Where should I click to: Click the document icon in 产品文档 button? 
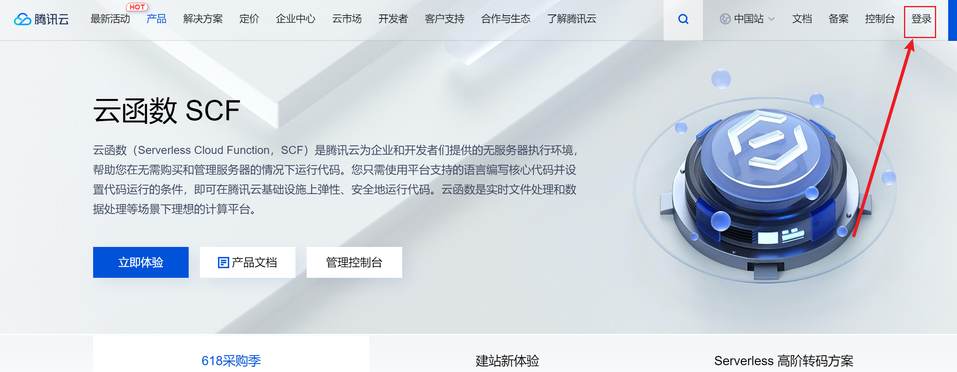click(x=223, y=263)
